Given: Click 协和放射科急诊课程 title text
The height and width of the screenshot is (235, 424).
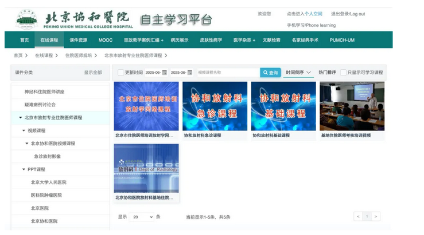Looking at the screenshot, I should (203, 136).
